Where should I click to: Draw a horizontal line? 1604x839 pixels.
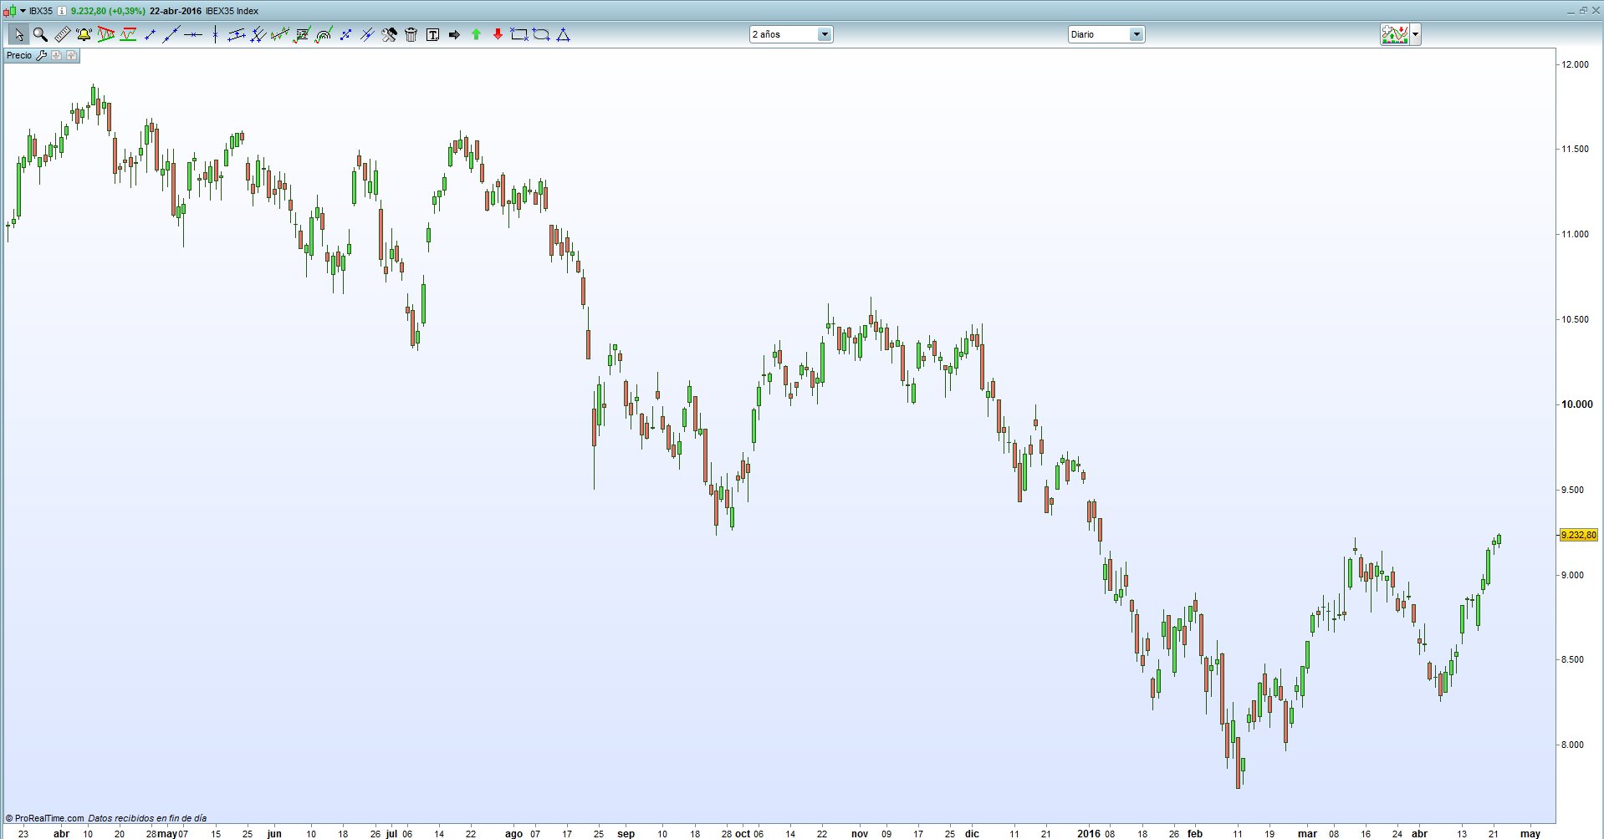click(193, 34)
